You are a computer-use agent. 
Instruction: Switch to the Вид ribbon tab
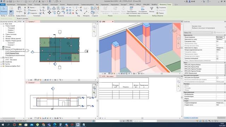coord(97,5)
